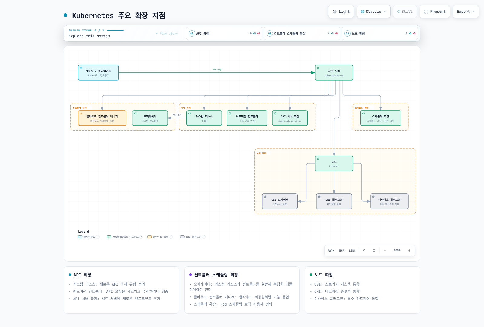Click the sun icon in Light button

click(335, 12)
